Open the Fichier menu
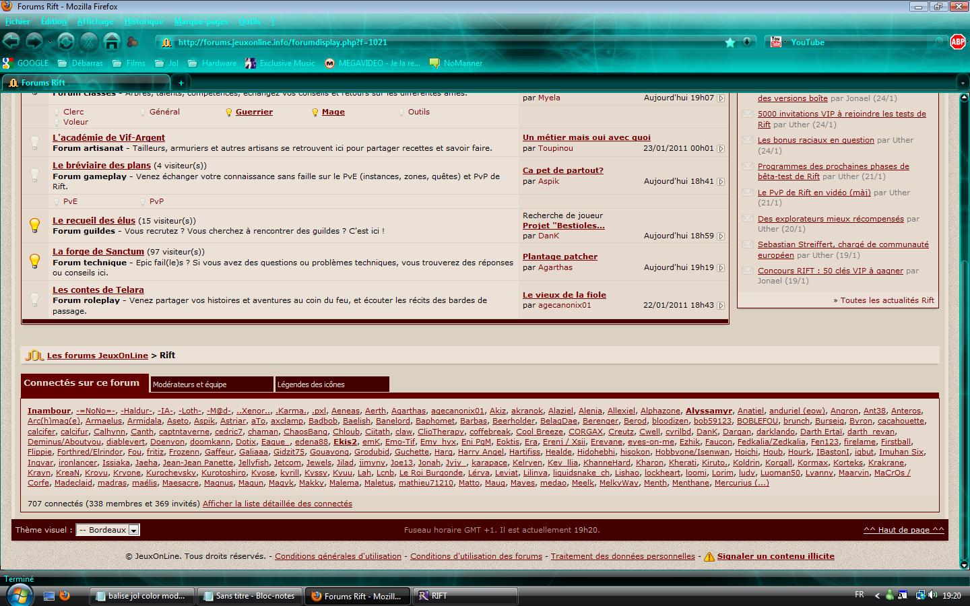The width and height of the screenshot is (970, 606). point(18,22)
